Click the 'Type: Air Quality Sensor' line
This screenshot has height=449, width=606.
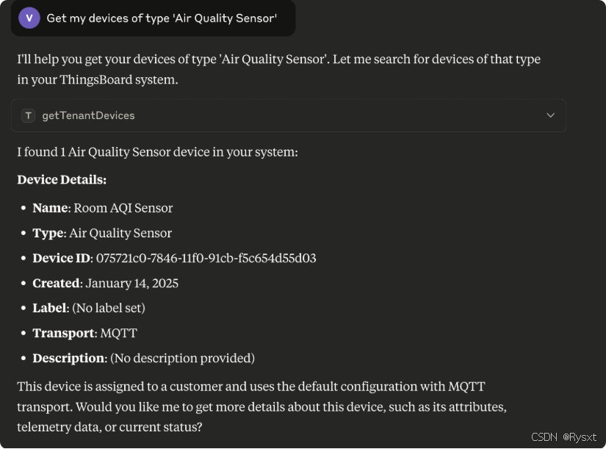click(x=102, y=233)
